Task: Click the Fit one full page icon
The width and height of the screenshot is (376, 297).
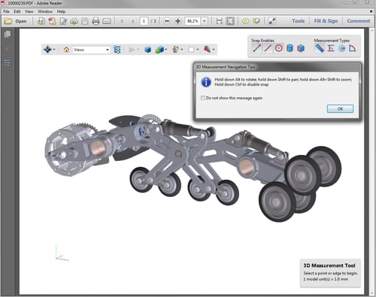Action: click(230, 21)
